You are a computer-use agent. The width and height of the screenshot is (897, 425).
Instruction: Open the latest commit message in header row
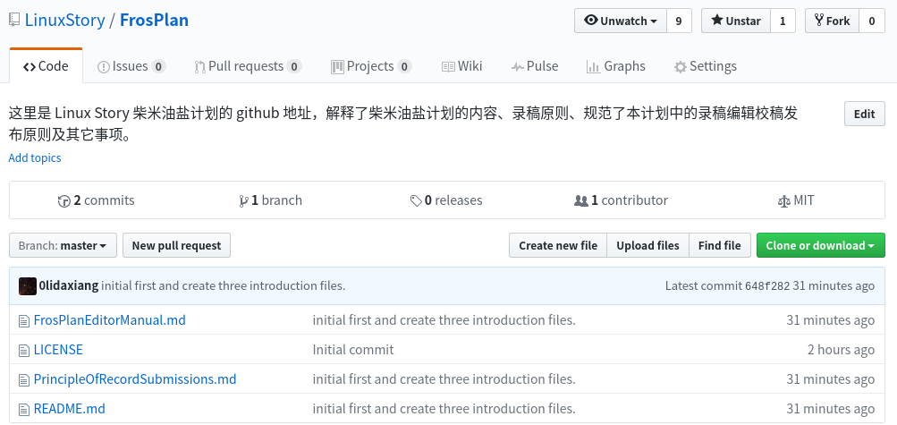point(223,285)
